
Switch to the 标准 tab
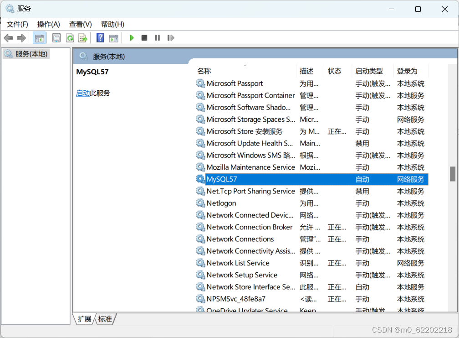point(105,319)
